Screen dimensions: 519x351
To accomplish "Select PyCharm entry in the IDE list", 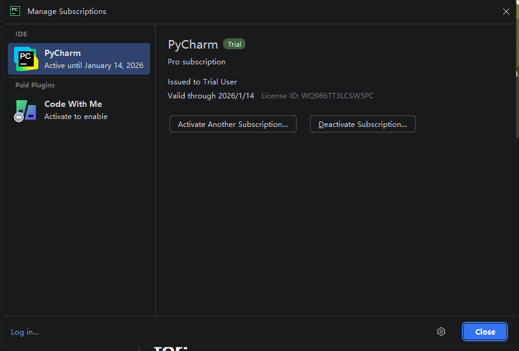I will [x=79, y=59].
